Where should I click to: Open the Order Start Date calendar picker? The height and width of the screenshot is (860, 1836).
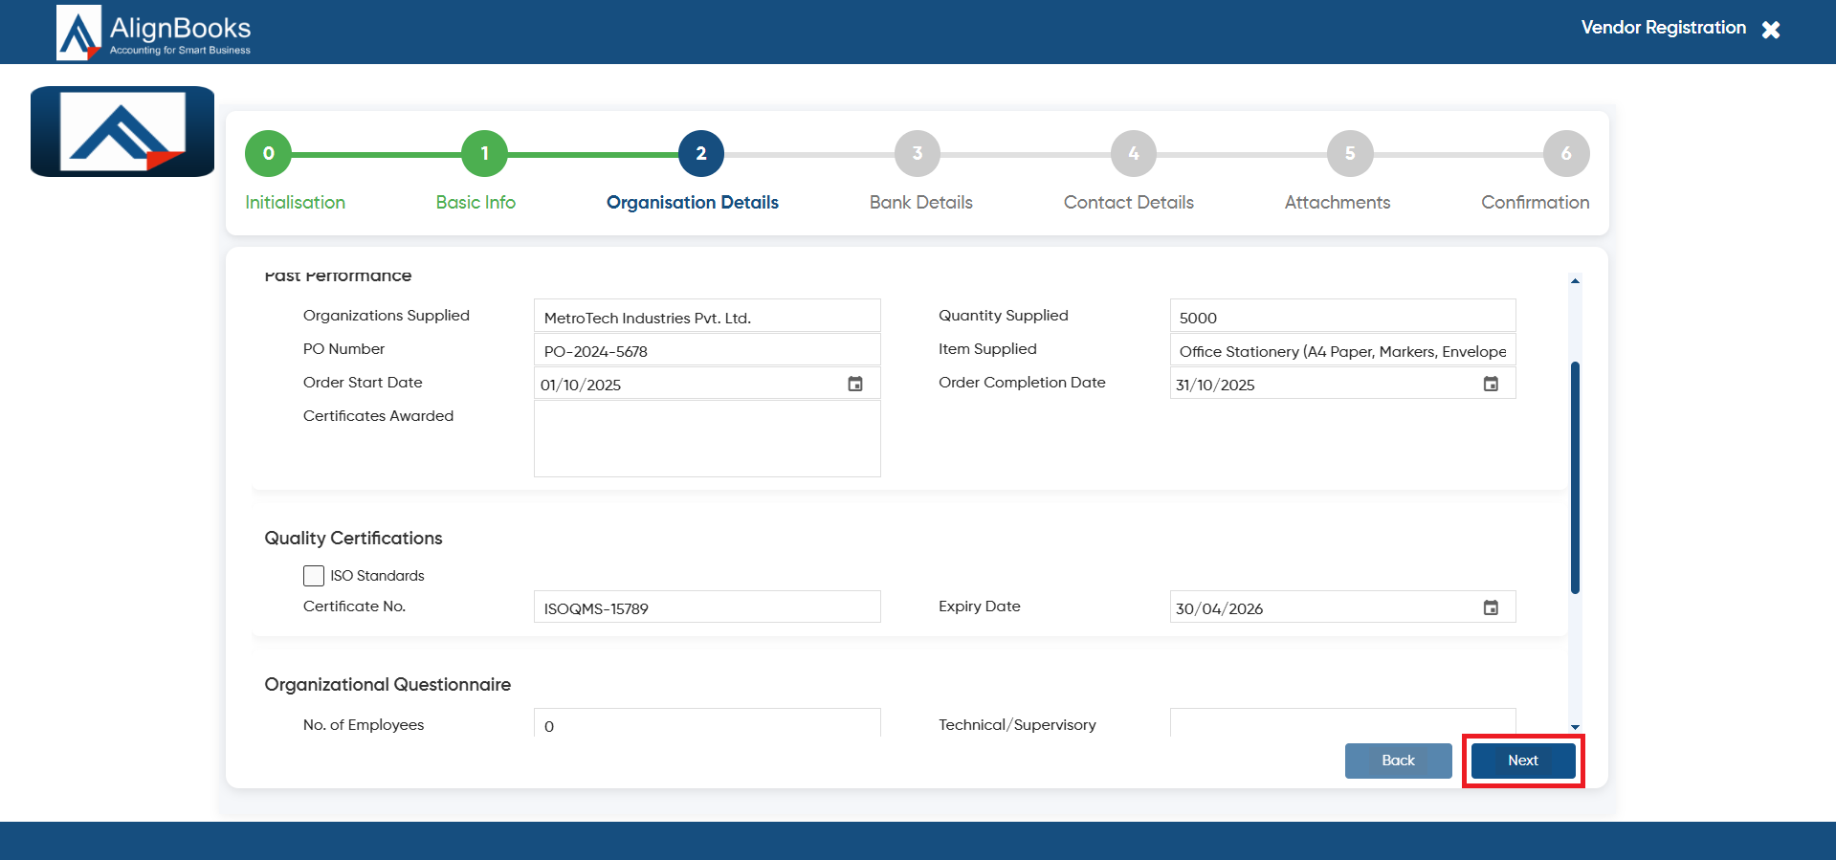point(855,384)
